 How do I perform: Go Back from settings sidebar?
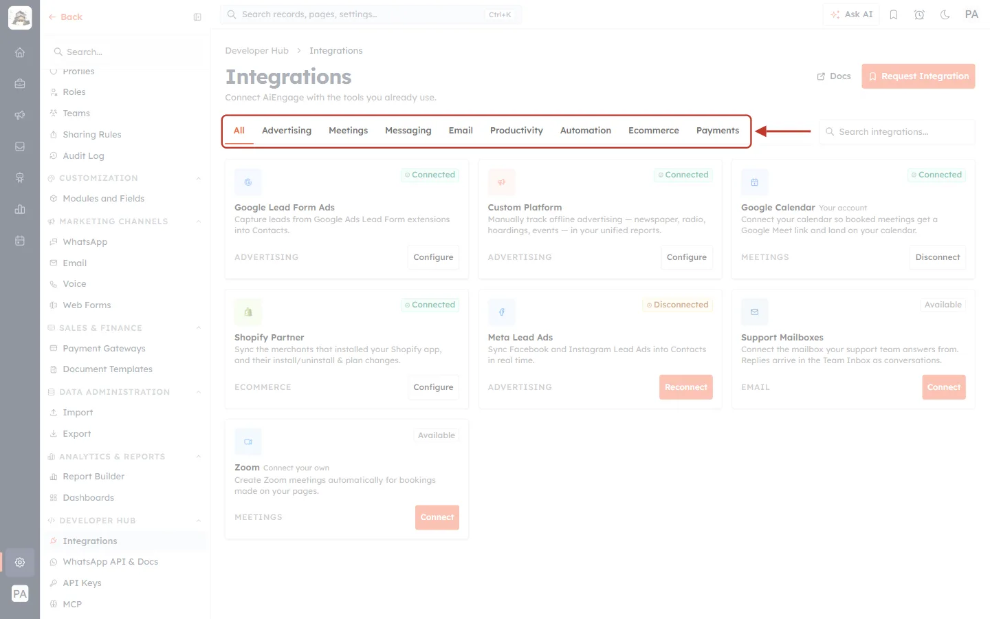coord(65,17)
